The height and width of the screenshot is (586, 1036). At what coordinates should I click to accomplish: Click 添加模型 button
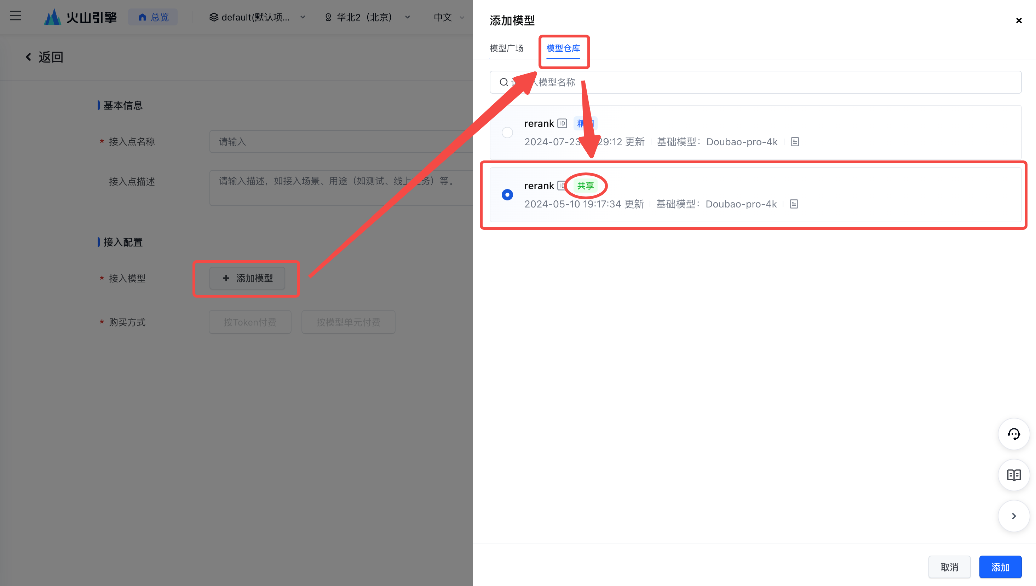point(247,278)
